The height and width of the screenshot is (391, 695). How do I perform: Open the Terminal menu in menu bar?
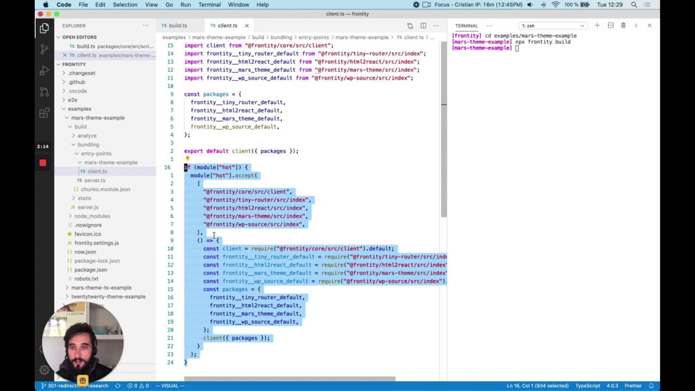209,5
